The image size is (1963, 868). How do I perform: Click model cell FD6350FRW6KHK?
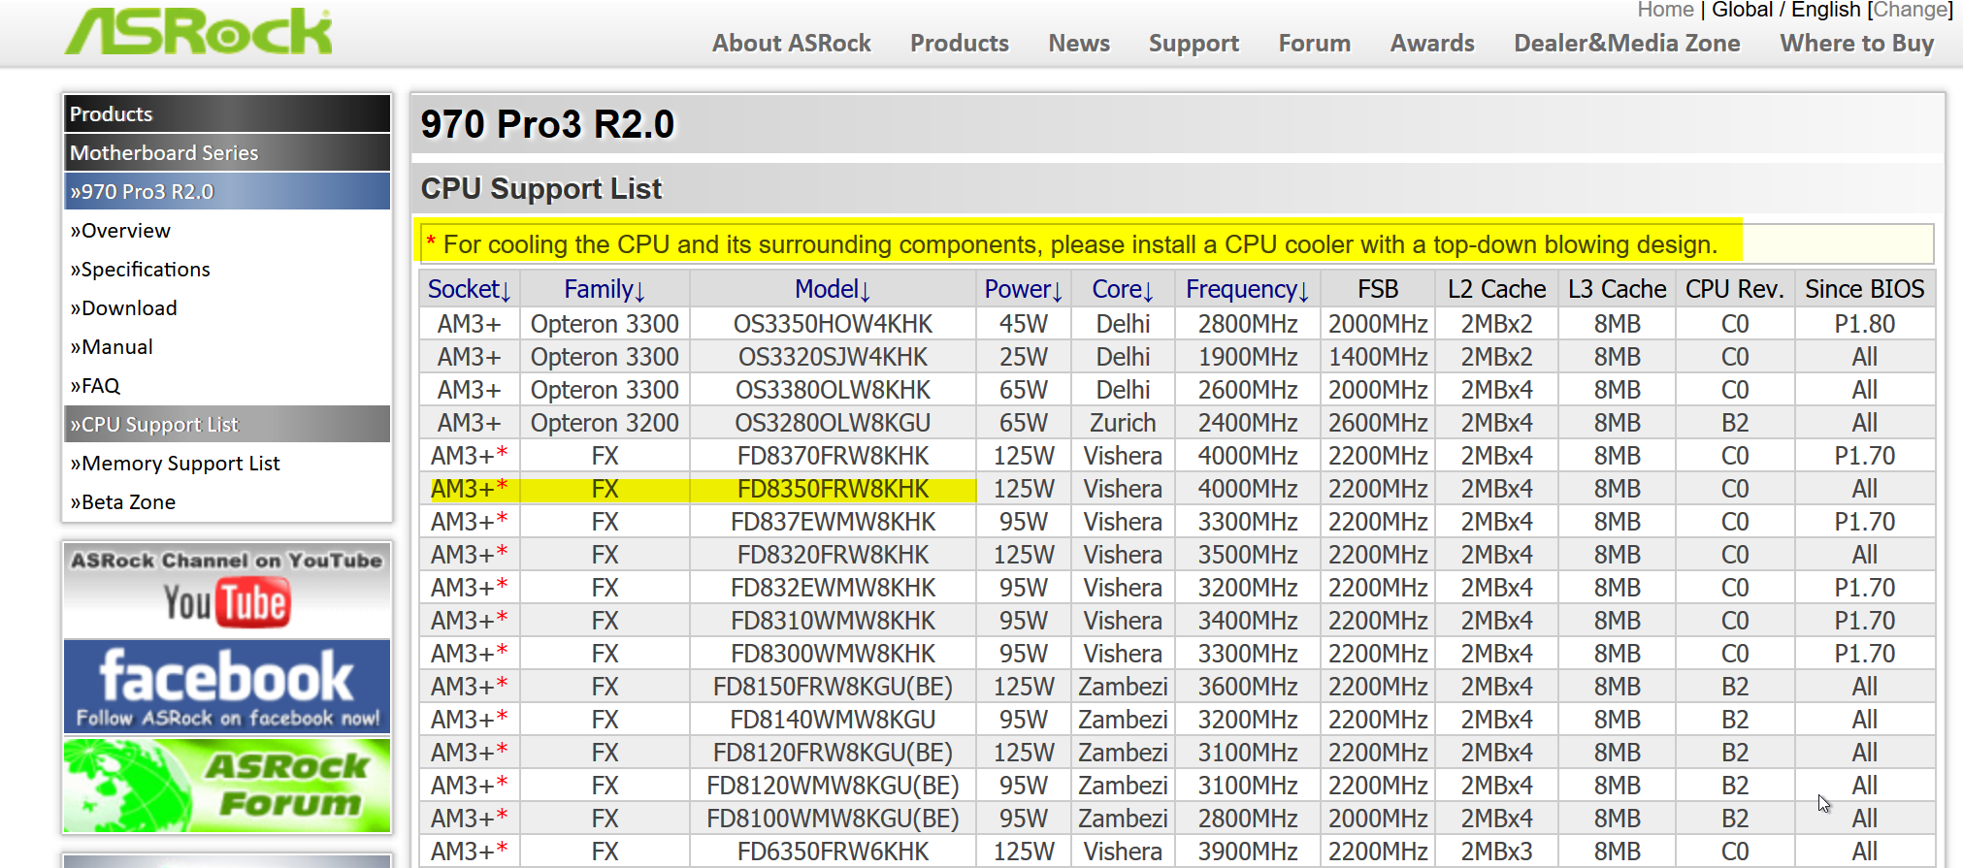coord(833,852)
